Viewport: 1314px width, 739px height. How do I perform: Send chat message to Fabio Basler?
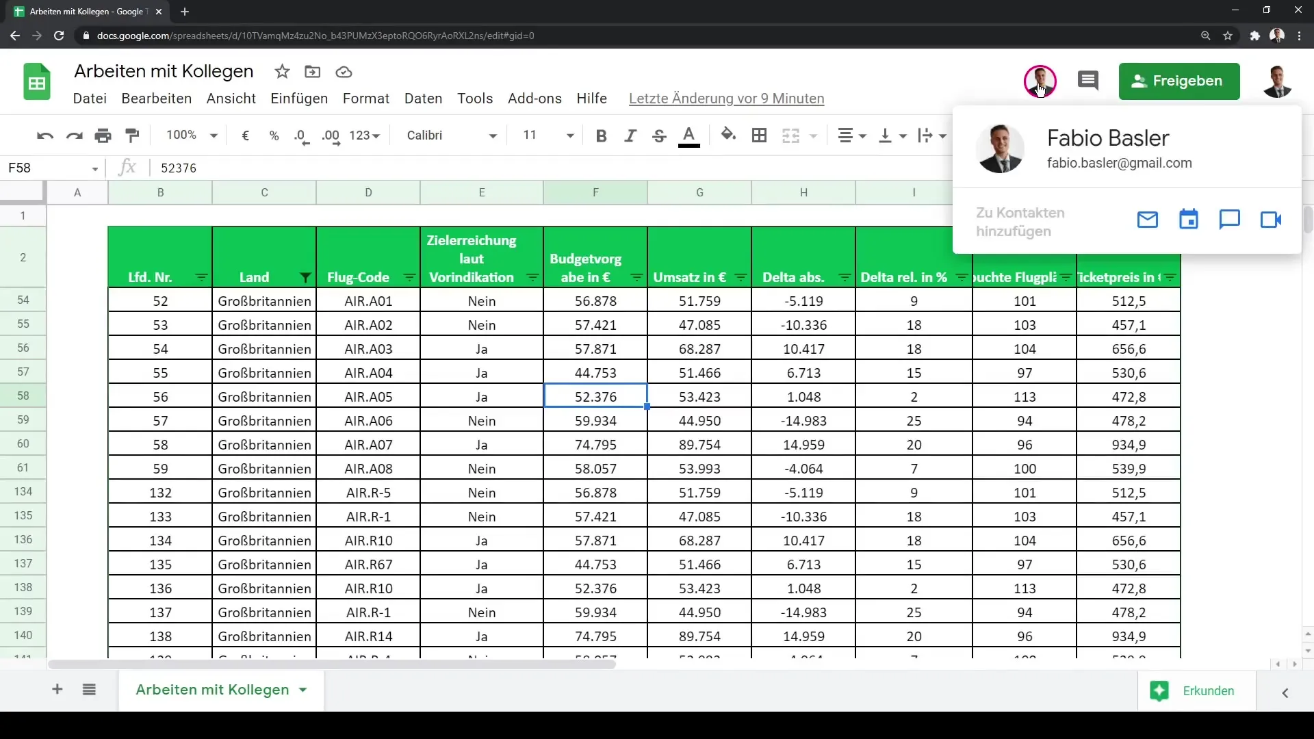click(x=1230, y=220)
